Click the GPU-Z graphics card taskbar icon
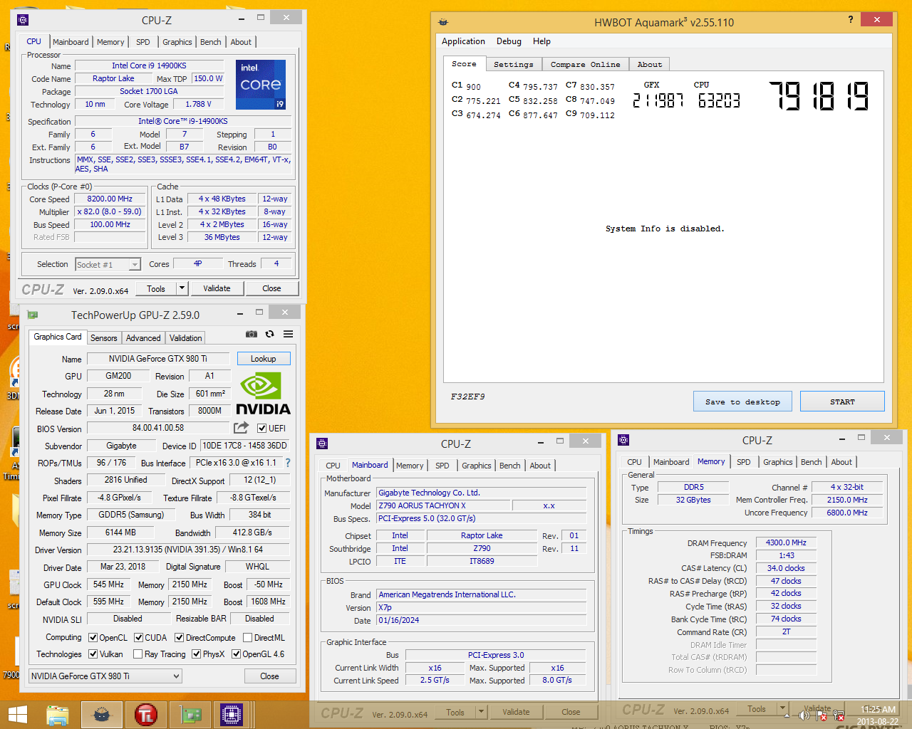The height and width of the screenshot is (729, 912). pyautogui.click(x=190, y=714)
